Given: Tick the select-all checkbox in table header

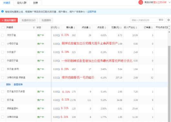Looking at the screenshot, I should coord(3,28).
